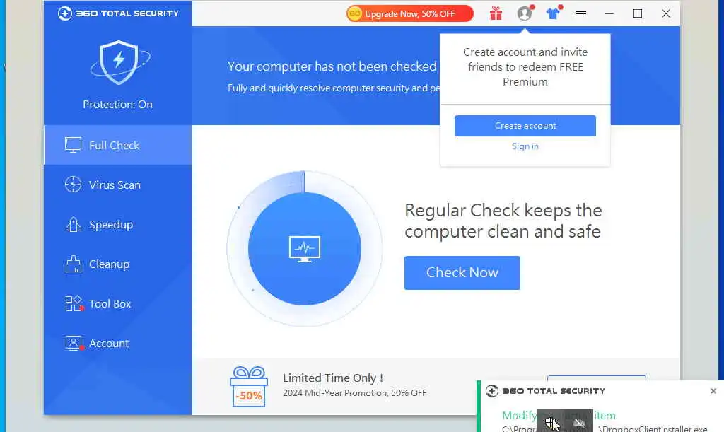Open the t-shirt theme icon
Image resolution: width=724 pixels, height=432 pixels.
(x=553, y=13)
